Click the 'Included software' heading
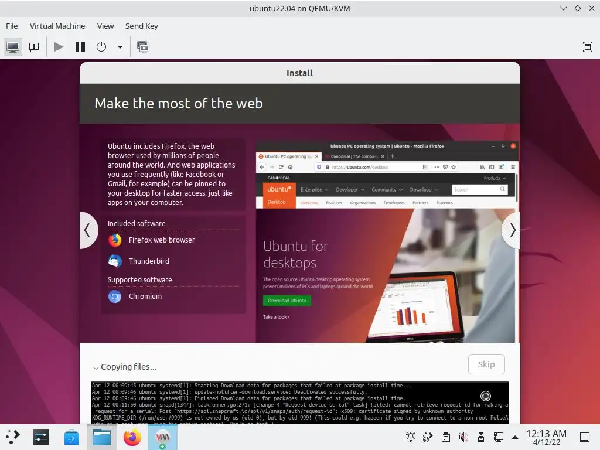The image size is (600, 450). pos(137,223)
